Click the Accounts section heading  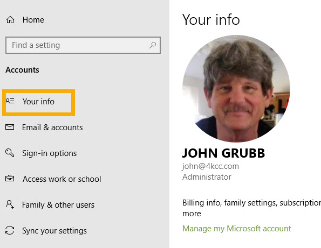[22, 70]
